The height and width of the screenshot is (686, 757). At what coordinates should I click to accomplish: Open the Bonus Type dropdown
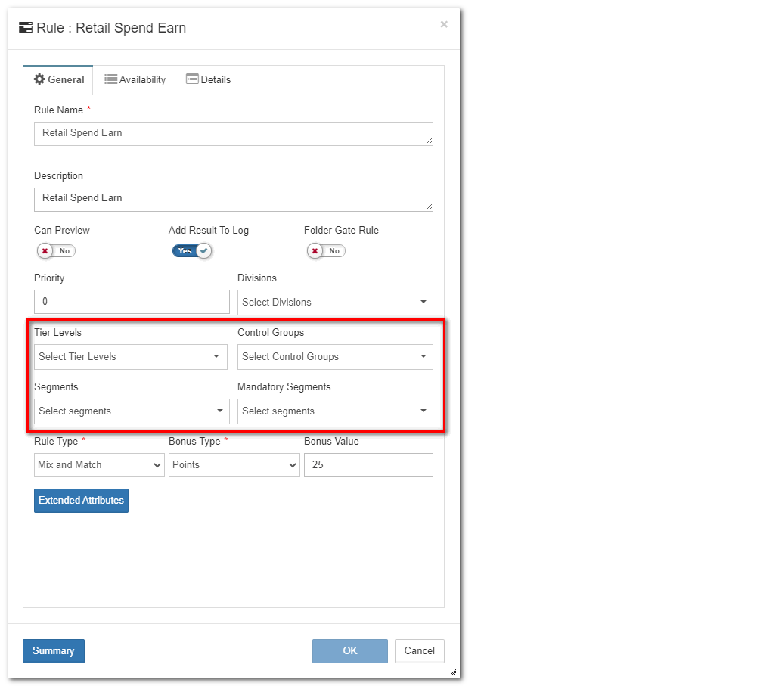click(234, 465)
